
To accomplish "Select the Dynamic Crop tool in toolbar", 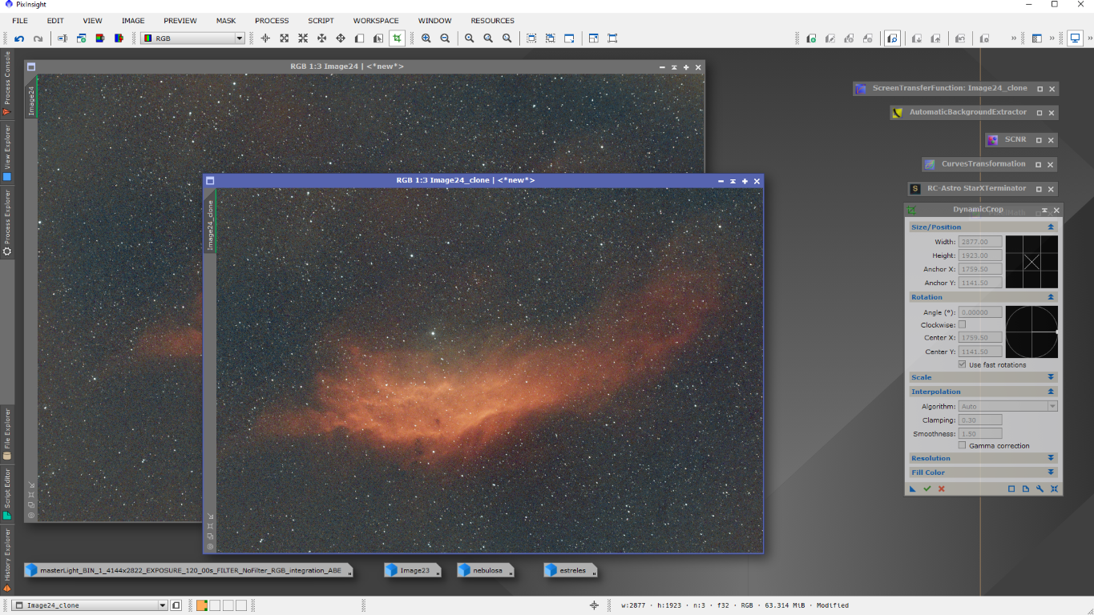I will pos(397,38).
